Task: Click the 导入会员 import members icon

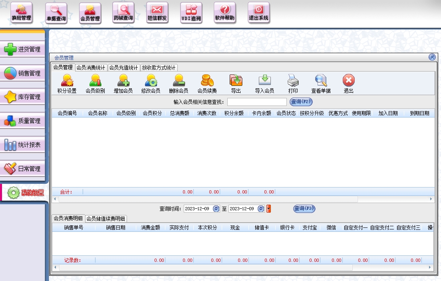Action: (x=264, y=81)
